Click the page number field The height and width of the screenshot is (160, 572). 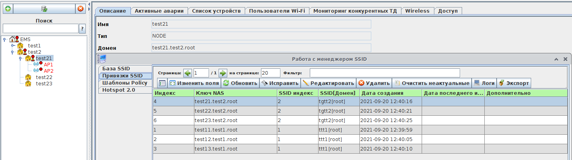[x=201, y=73]
